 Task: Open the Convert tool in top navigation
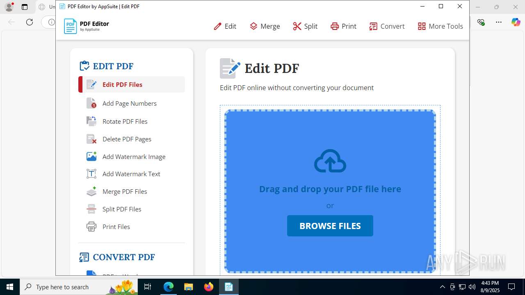coord(387,26)
